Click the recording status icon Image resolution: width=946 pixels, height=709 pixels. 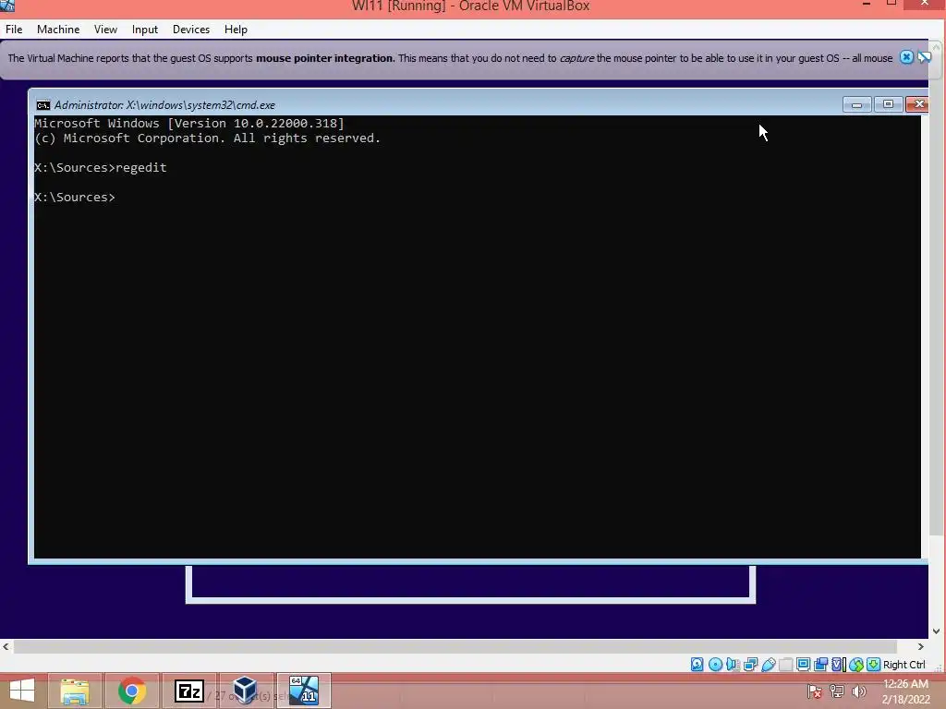coord(820,665)
